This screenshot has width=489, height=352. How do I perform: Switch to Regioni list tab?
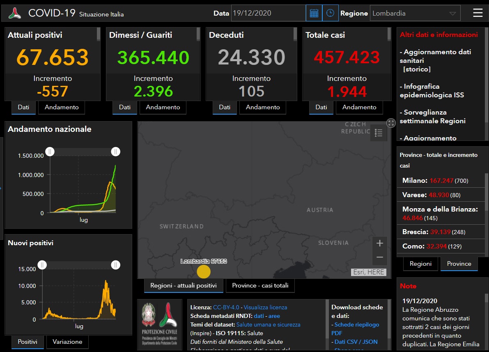tap(420, 264)
